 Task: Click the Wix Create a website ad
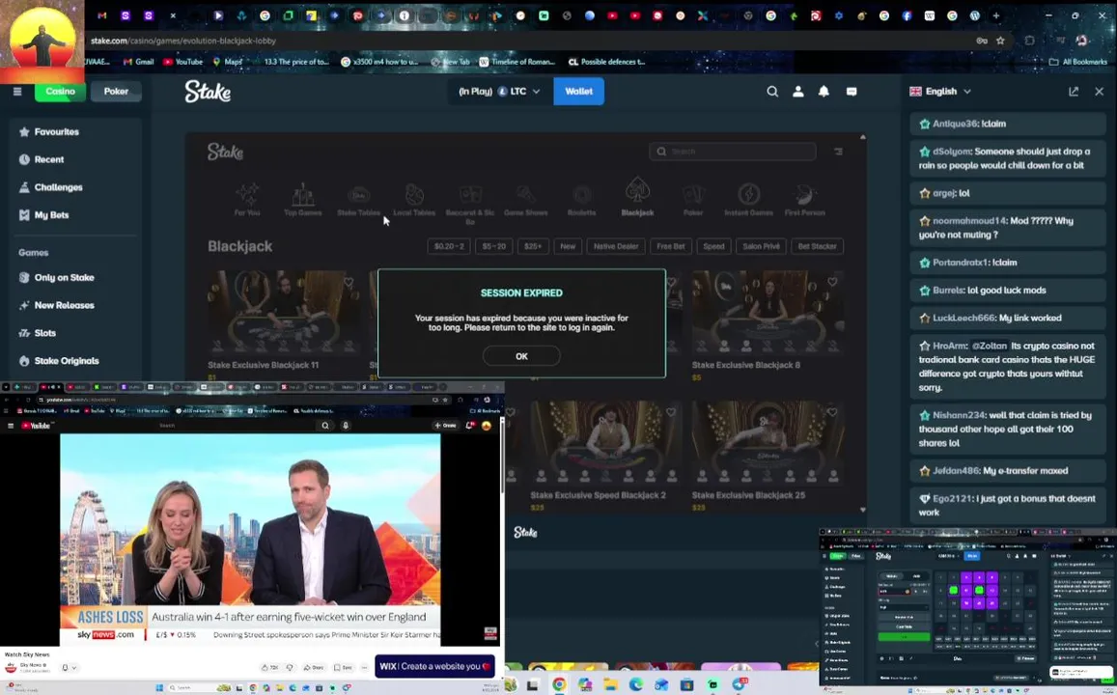(434, 666)
